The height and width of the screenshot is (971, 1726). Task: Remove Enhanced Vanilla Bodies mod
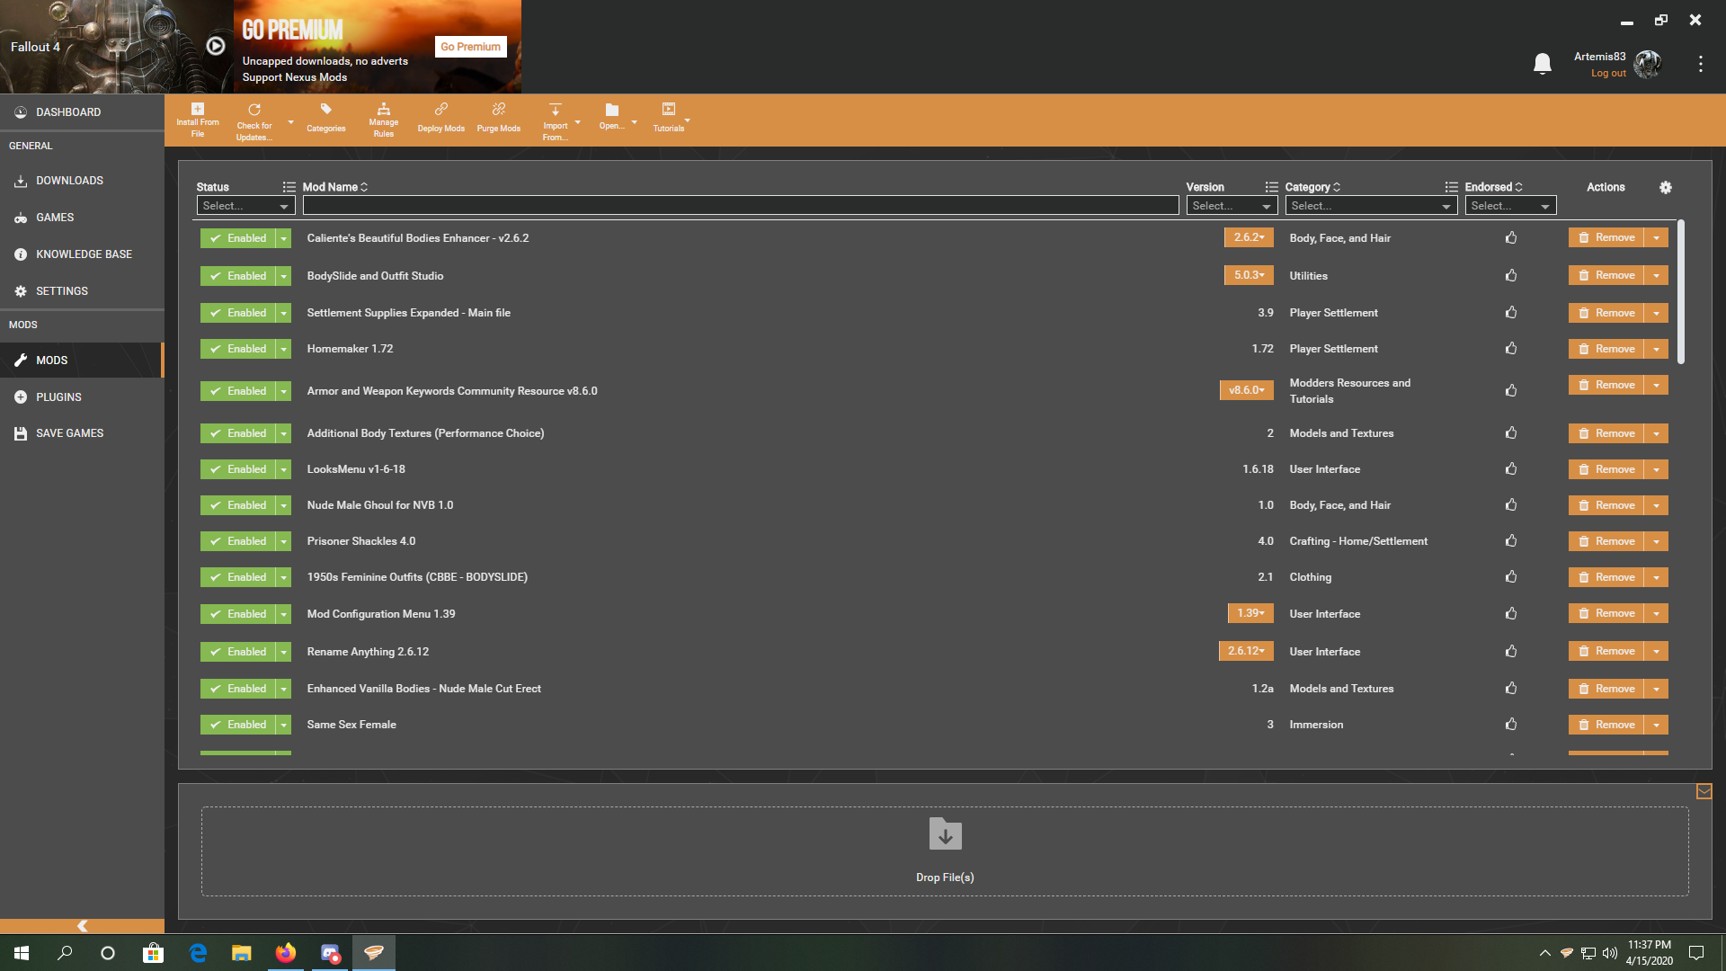tap(1606, 689)
